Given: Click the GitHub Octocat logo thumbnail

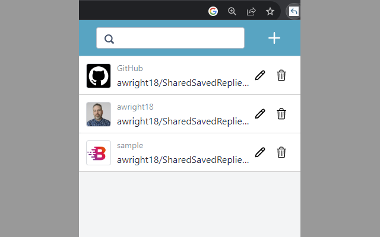Looking at the screenshot, I should [x=99, y=76].
